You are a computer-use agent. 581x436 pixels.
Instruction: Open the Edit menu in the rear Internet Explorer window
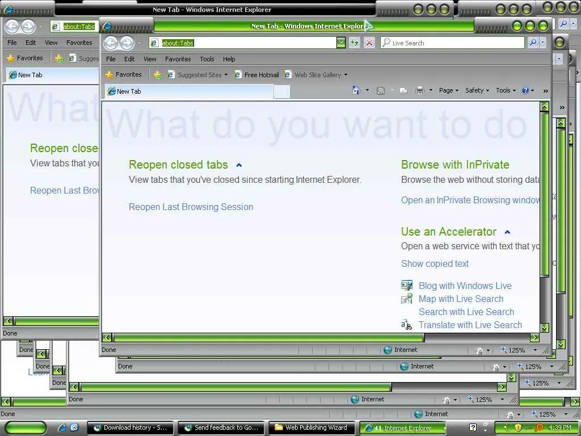31,43
